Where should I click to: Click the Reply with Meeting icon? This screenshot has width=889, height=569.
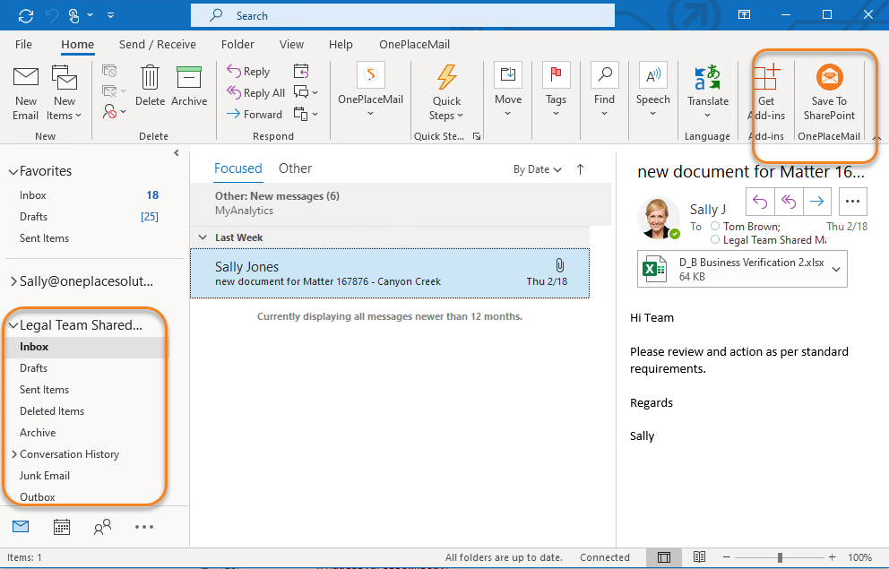click(301, 71)
